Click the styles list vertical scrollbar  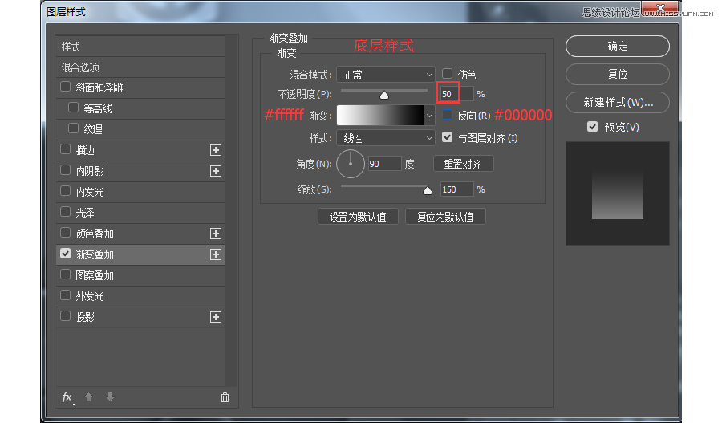(x=232, y=210)
